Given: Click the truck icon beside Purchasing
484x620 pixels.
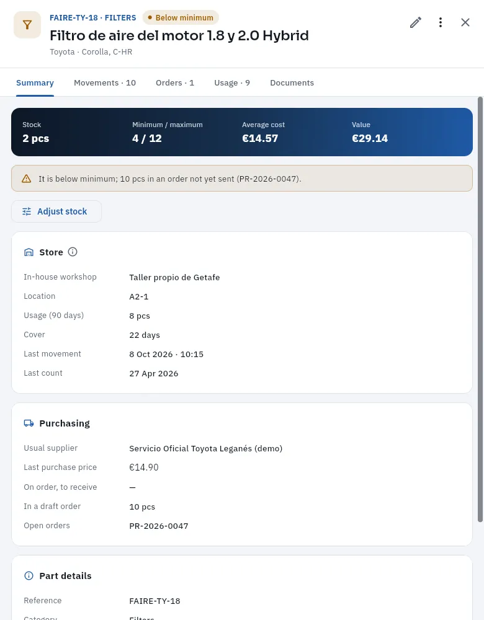Looking at the screenshot, I should [29, 423].
